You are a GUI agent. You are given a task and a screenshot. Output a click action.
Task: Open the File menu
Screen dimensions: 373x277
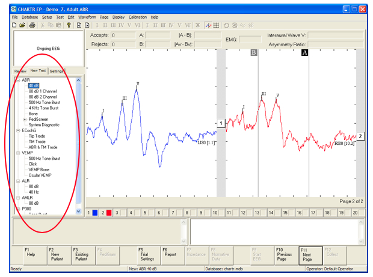point(15,17)
